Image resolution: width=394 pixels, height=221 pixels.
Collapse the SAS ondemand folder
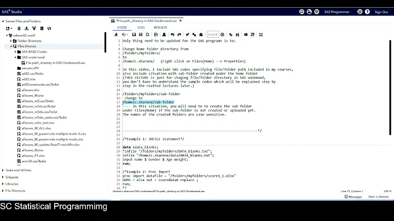(x=15, y=57)
